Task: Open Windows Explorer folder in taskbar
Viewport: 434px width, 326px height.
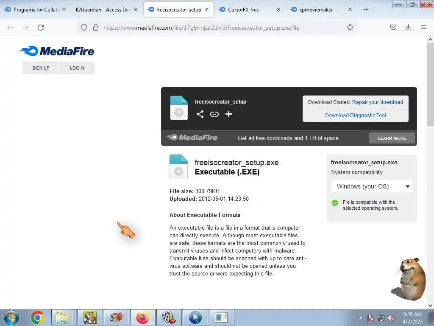Action: pos(62,318)
